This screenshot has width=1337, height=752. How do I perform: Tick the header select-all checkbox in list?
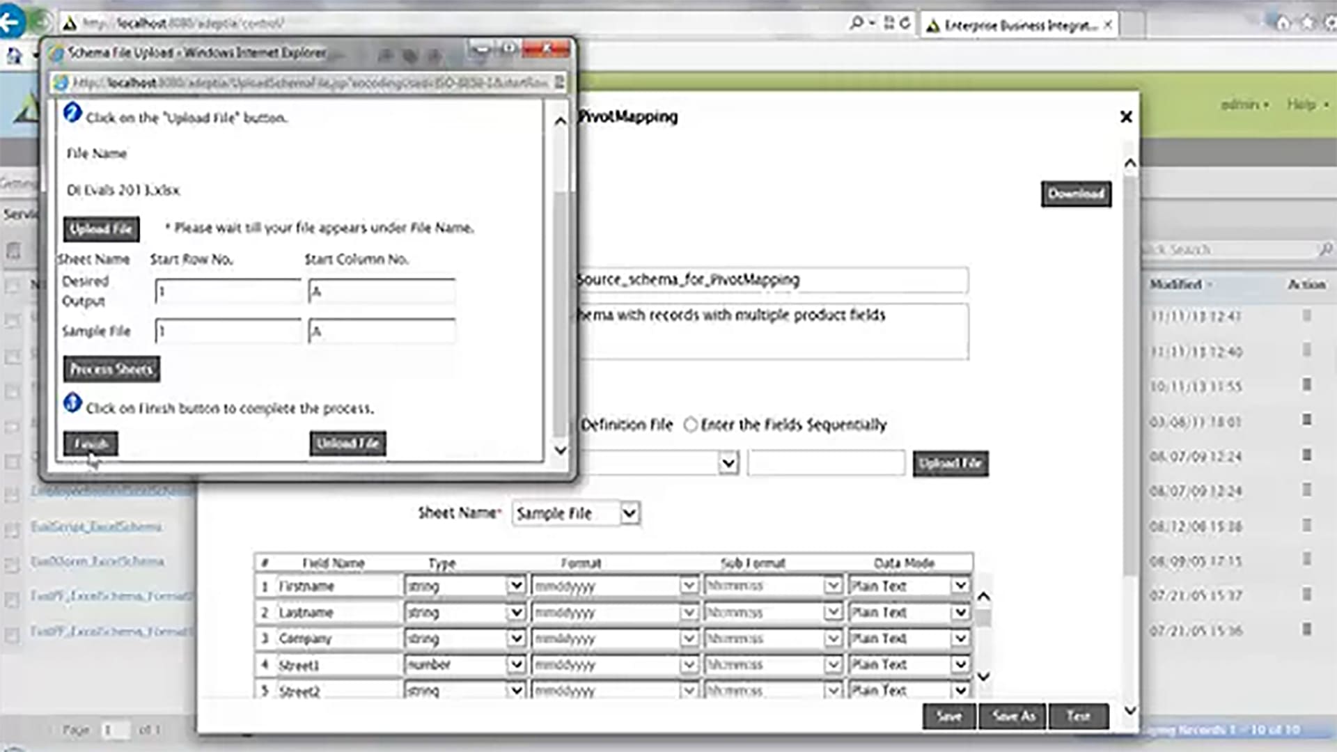point(12,285)
